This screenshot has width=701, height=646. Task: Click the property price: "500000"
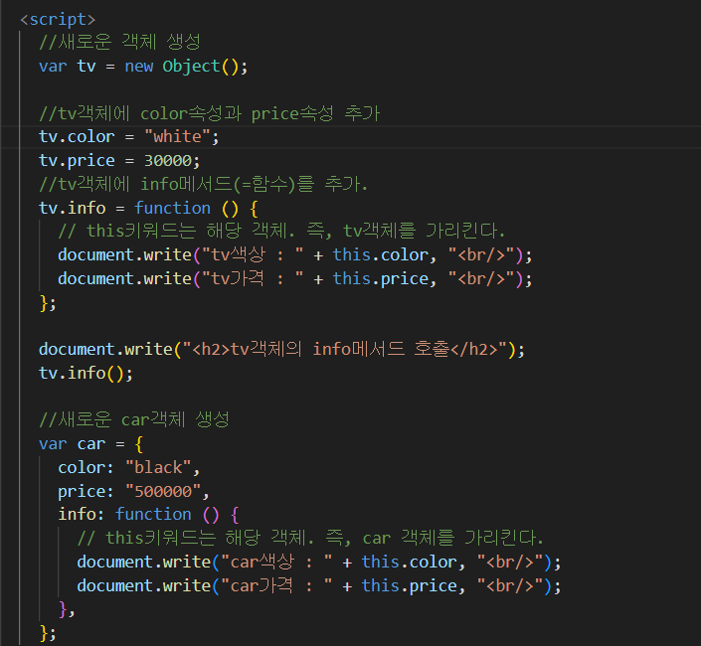click(133, 491)
